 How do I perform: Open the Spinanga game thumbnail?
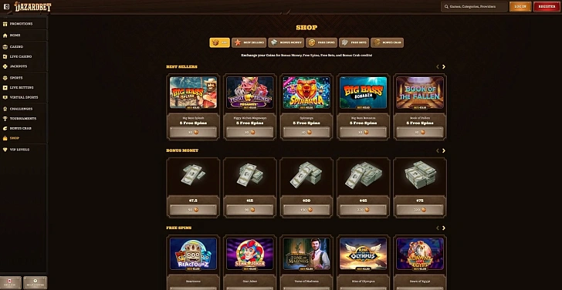tap(306, 93)
